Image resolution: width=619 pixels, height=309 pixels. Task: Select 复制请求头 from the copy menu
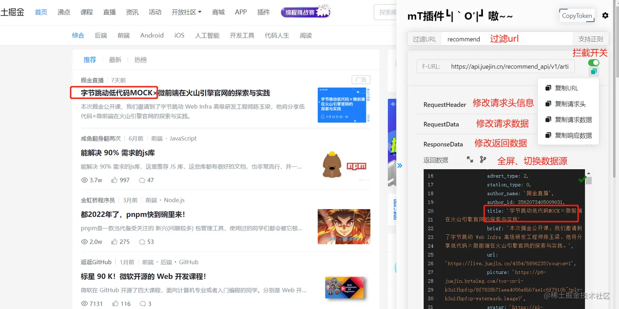[568, 104]
